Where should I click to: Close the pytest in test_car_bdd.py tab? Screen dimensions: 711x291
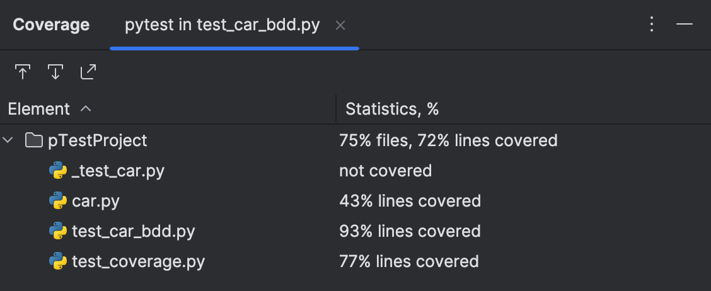pos(340,25)
